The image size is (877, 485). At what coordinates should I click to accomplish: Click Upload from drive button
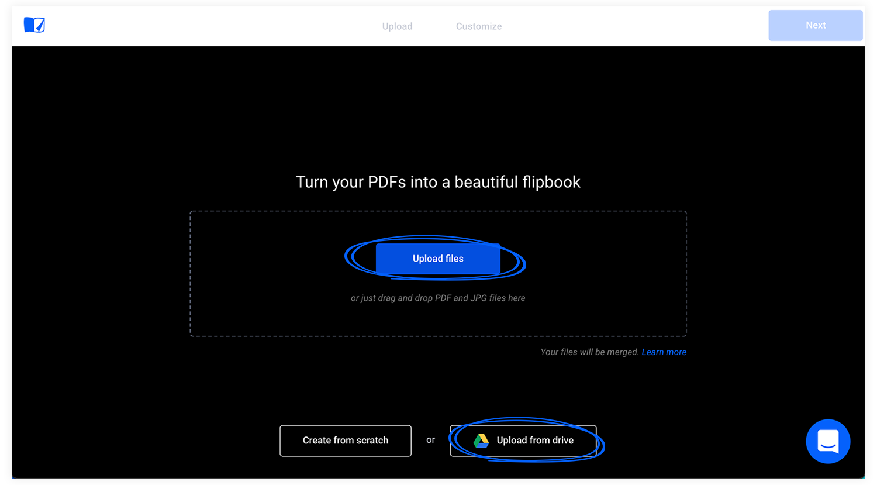tap(523, 441)
